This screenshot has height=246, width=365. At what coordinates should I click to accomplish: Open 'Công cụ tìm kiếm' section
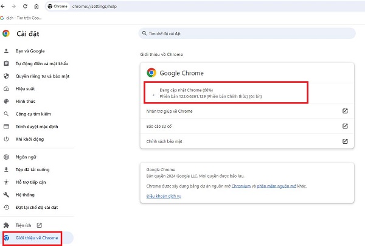pos(33,114)
